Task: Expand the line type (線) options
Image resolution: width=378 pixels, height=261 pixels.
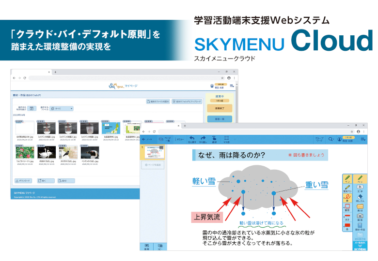Action: pos(347,199)
